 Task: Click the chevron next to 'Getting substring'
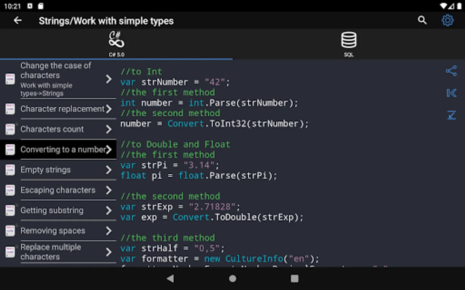click(x=109, y=210)
